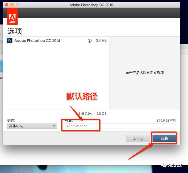Click the blue Ps Photoshop icon
The width and height of the screenshot is (188, 173).
coord(10,41)
